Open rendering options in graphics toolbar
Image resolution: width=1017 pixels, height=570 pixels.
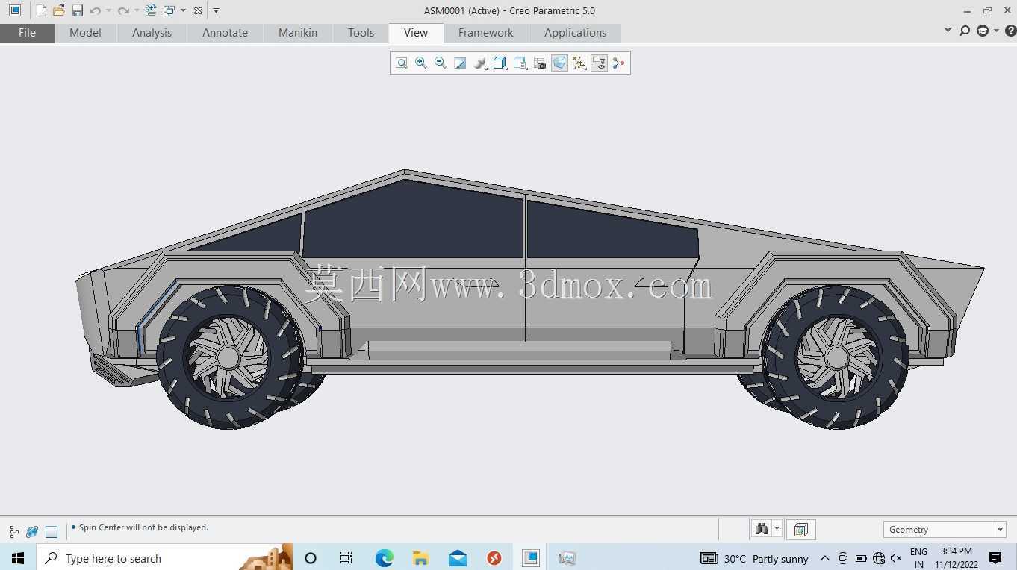[x=480, y=63]
